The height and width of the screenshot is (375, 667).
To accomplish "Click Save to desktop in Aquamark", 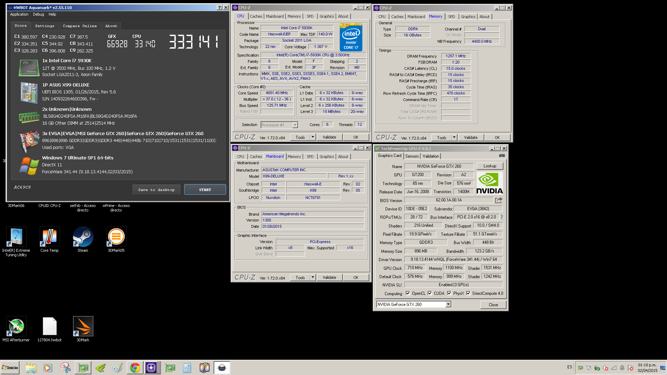I will [156, 190].
